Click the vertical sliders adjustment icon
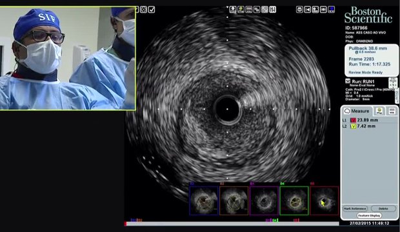400x232 pixels. point(272,10)
